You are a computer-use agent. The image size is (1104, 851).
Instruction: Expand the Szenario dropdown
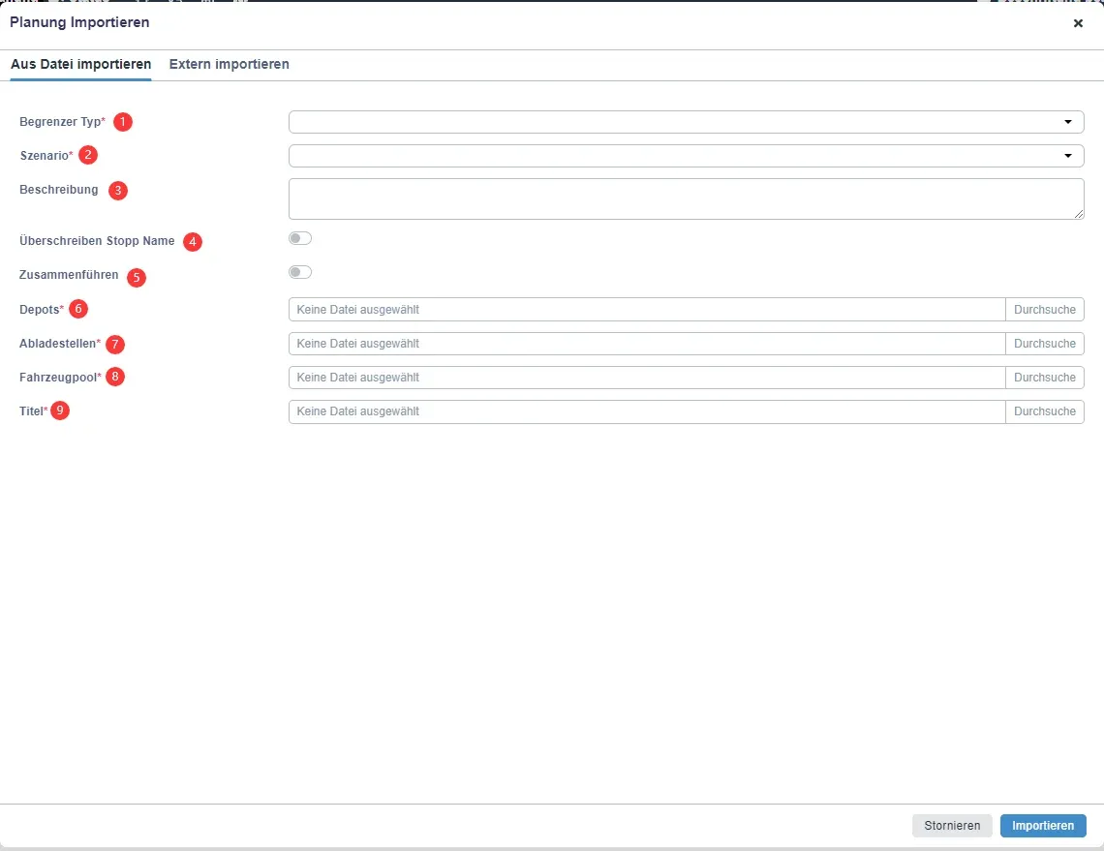[x=686, y=156]
